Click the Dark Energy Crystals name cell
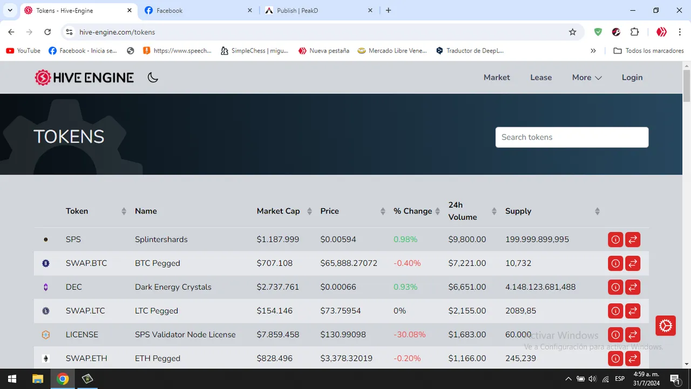 pyautogui.click(x=173, y=287)
